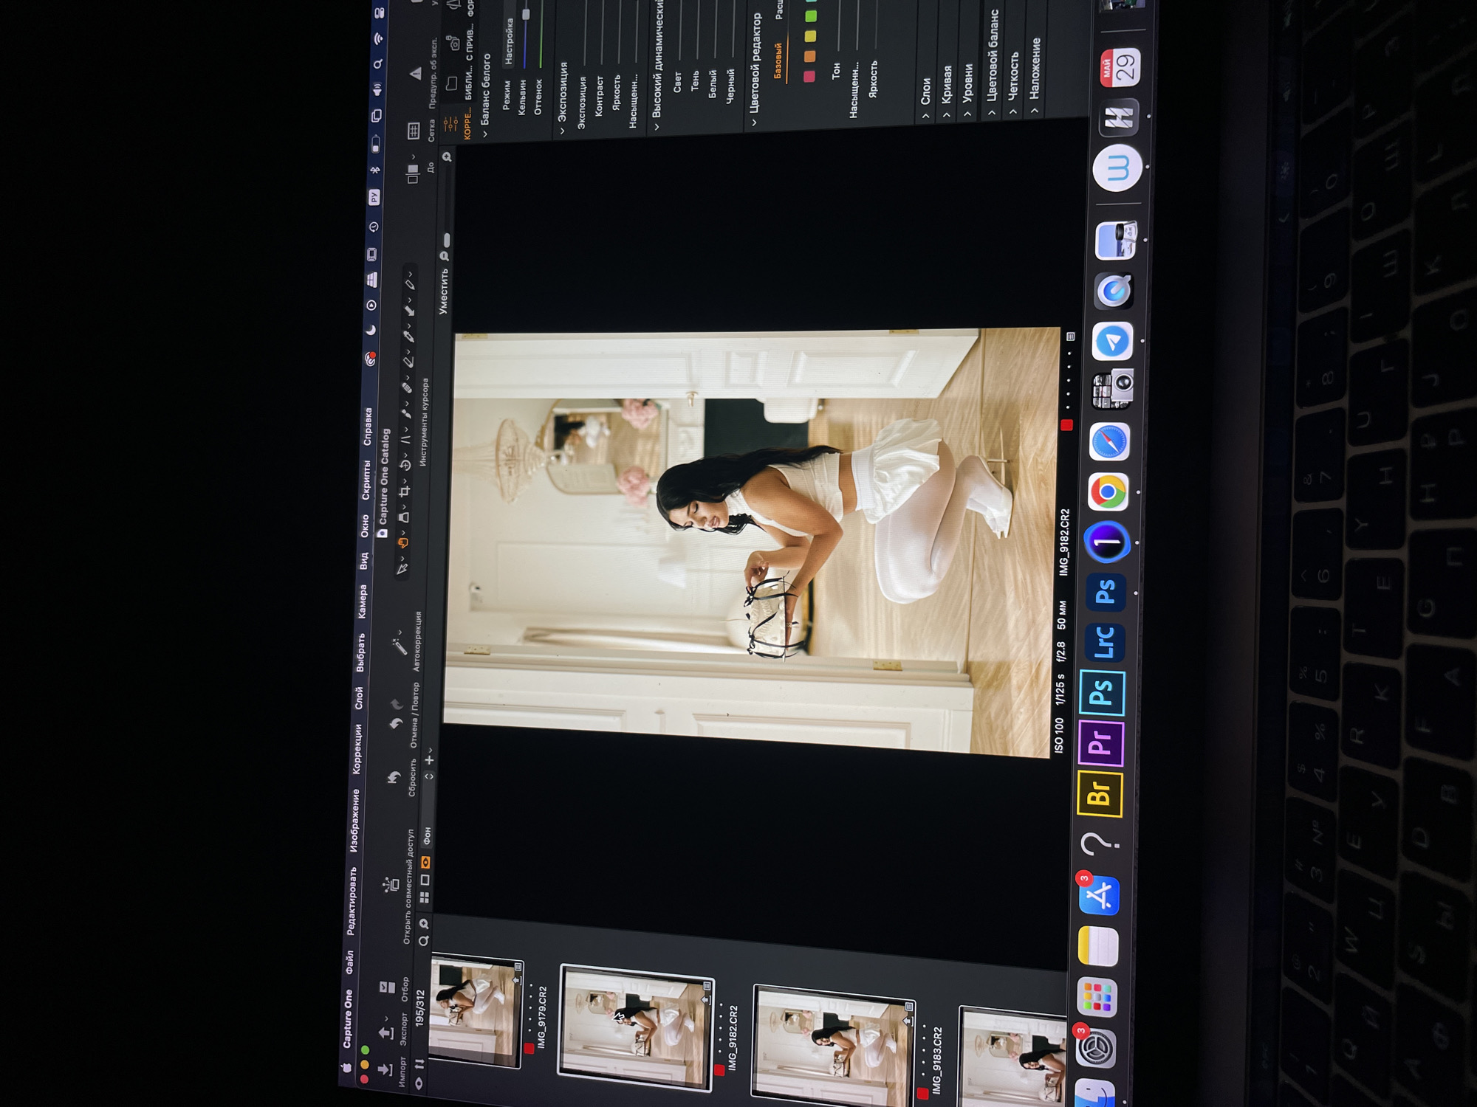Open the Камера menu

coord(362,601)
